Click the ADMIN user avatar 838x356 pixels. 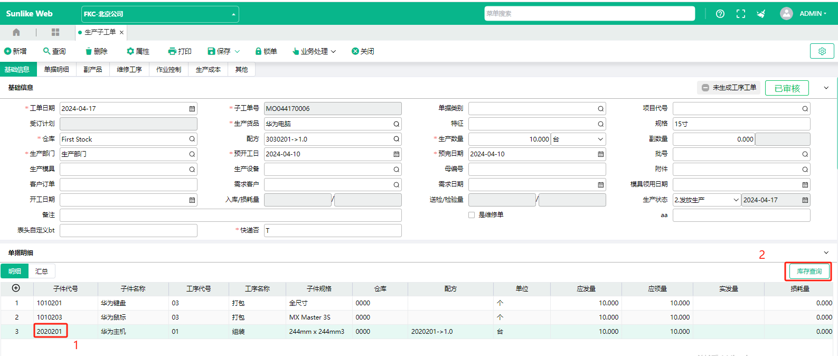click(x=786, y=14)
